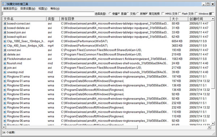Click the app icon in the title bar
Image resolution: width=217 pixels, height=137 pixels.
tap(4, 4)
